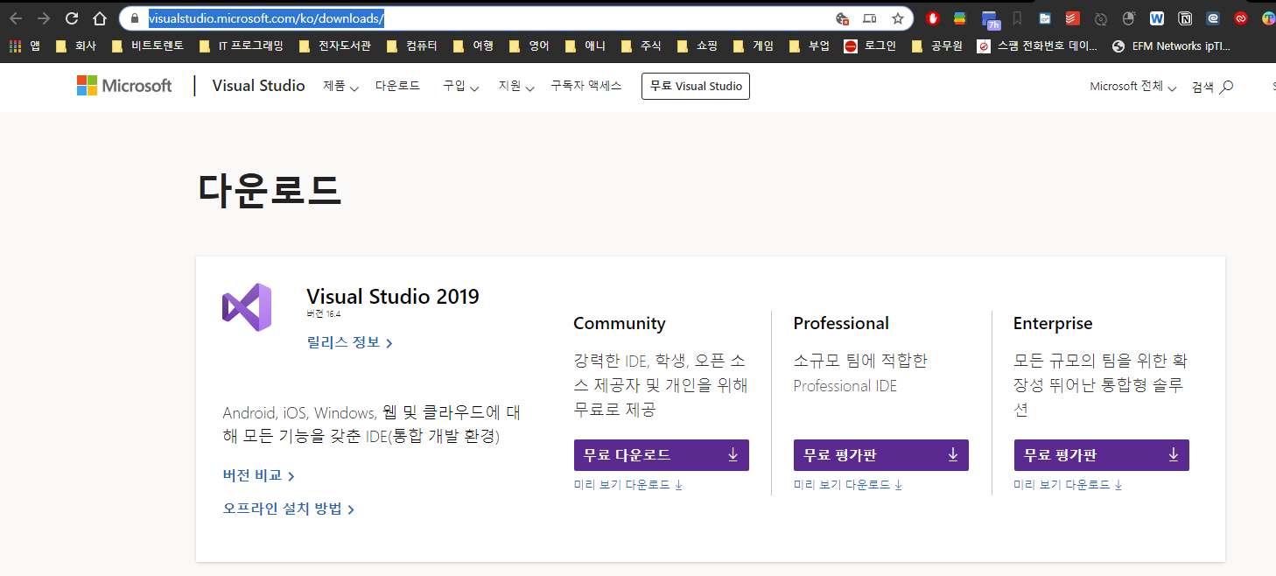1276x576 pixels.
Task: Open the Todoist red extension icon
Action: [x=1072, y=18]
